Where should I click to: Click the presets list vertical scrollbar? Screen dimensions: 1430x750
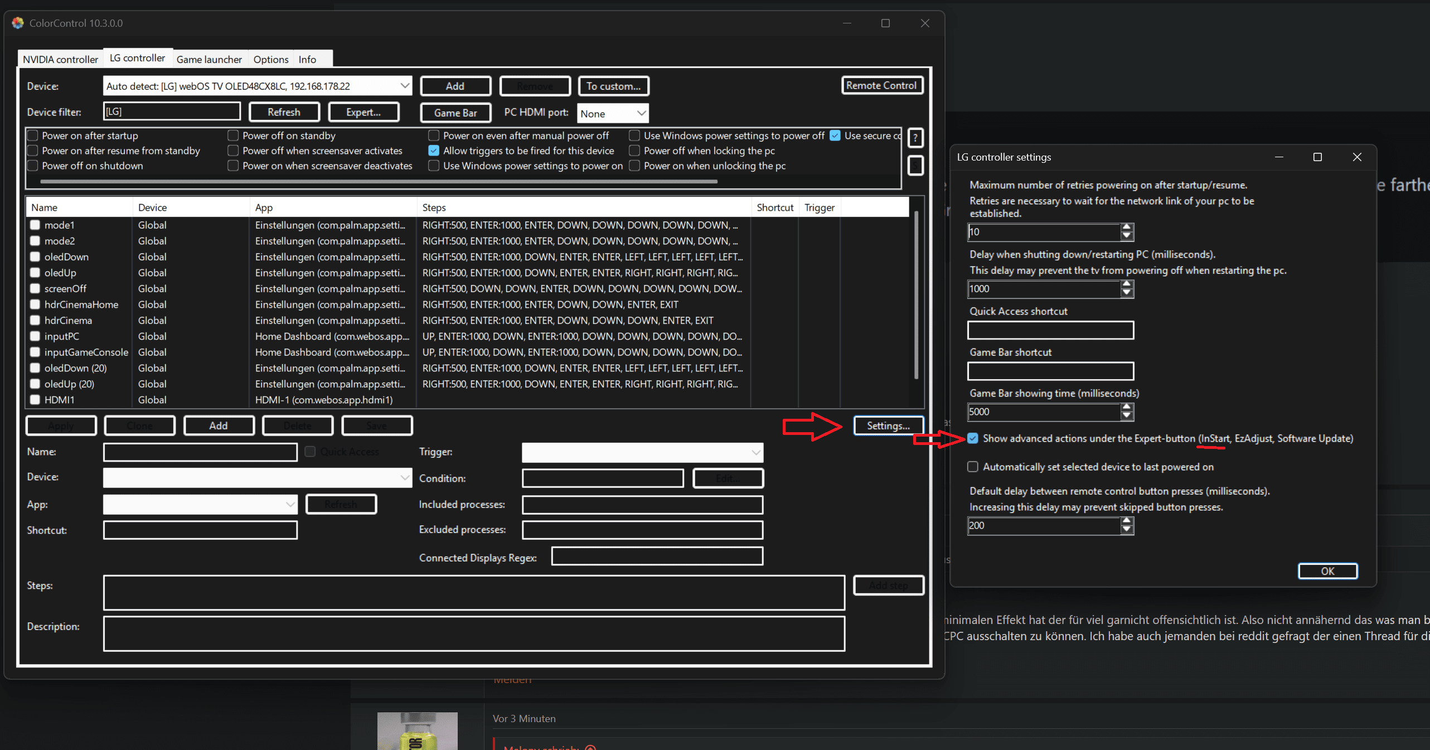pos(916,294)
